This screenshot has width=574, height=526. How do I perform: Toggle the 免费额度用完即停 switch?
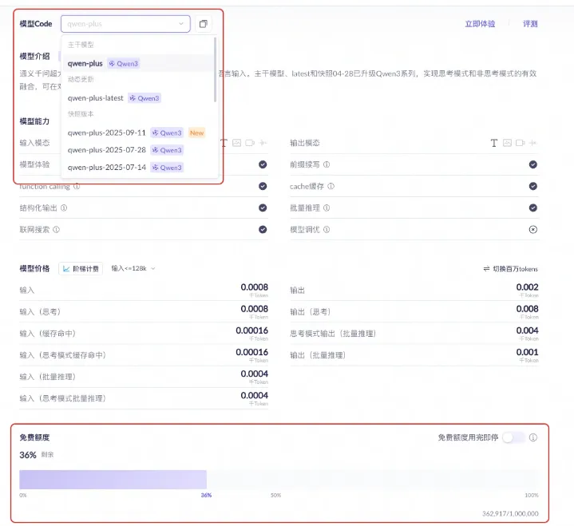[513, 437]
